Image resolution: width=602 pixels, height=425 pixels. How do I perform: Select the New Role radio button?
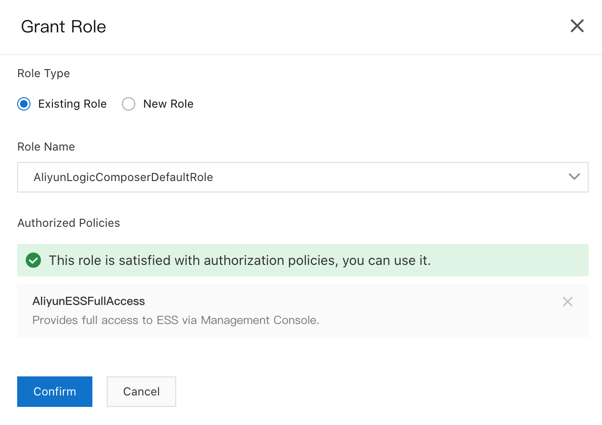click(x=129, y=104)
